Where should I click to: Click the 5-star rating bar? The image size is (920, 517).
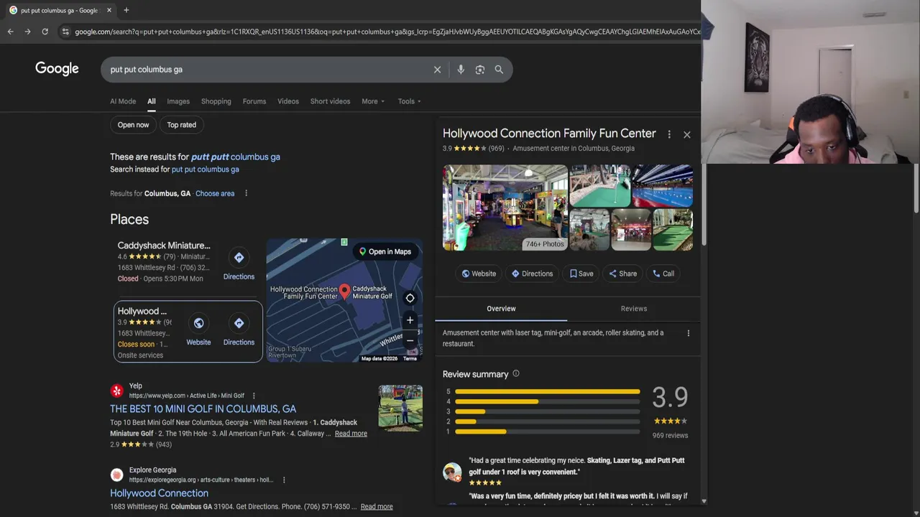click(x=547, y=391)
